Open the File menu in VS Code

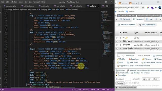click(3, 2)
